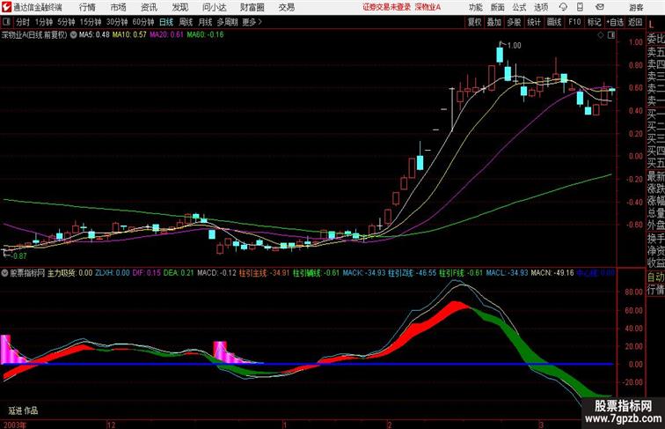Expand main chart indicator dropdown arrow
The image size is (665, 429).
[x=73, y=35]
